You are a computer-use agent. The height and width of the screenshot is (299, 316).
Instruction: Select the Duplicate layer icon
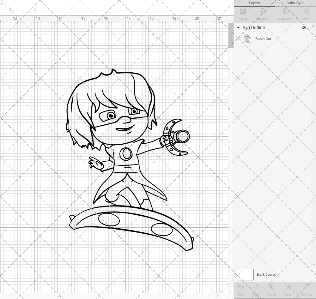point(285,13)
